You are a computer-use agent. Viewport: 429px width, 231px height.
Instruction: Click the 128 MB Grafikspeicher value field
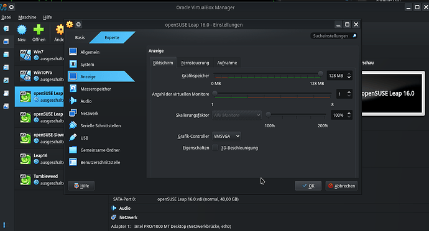pyautogui.click(x=336, y=76)
